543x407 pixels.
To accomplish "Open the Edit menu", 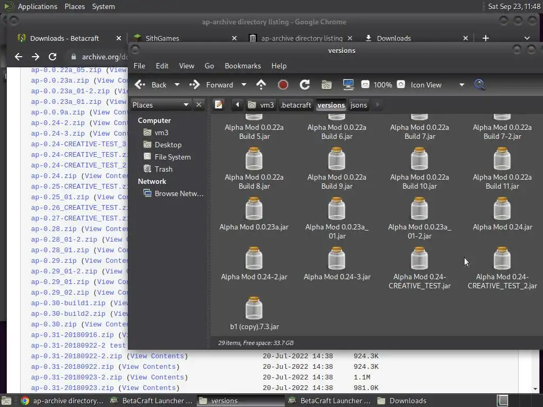I will [x=162, y=66].
